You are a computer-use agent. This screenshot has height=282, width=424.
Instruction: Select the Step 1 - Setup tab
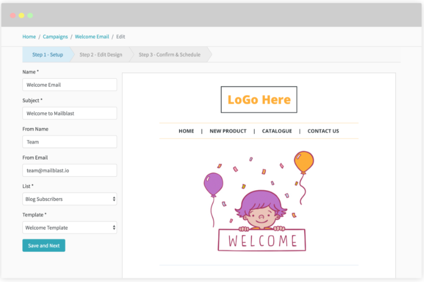48,55
